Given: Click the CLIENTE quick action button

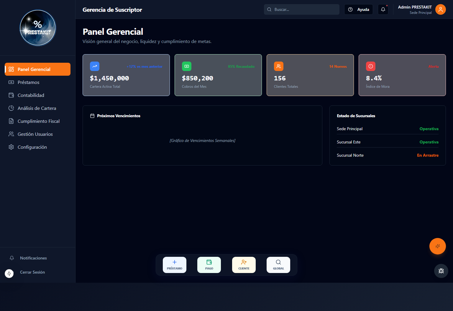Looking at the screenshot, I should tap(244, 265).
